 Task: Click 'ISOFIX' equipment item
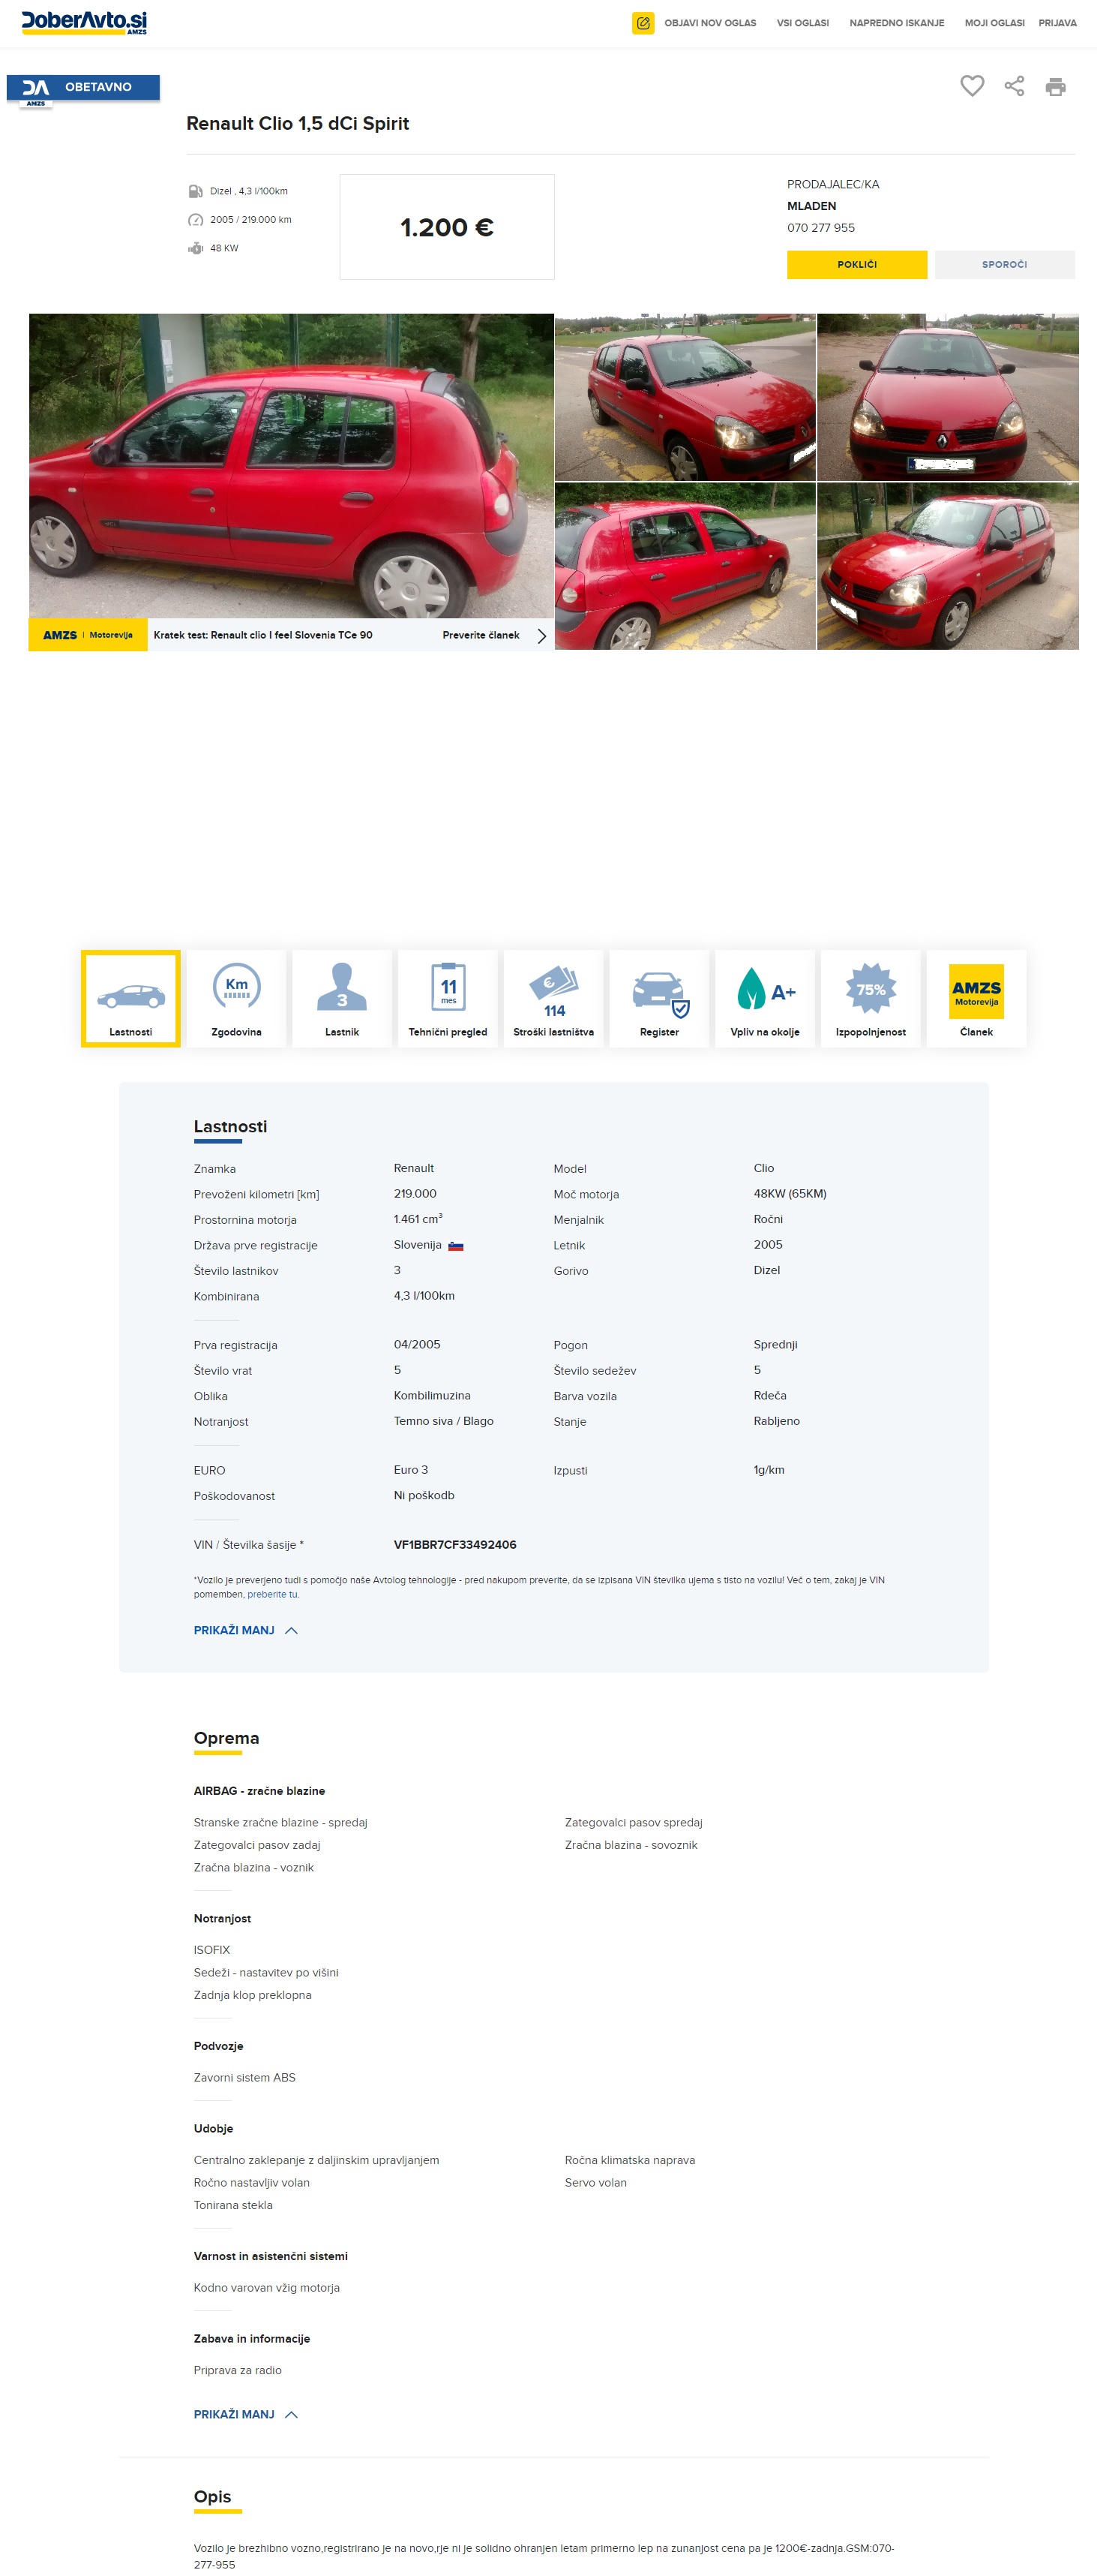(x=211, y=1950)
